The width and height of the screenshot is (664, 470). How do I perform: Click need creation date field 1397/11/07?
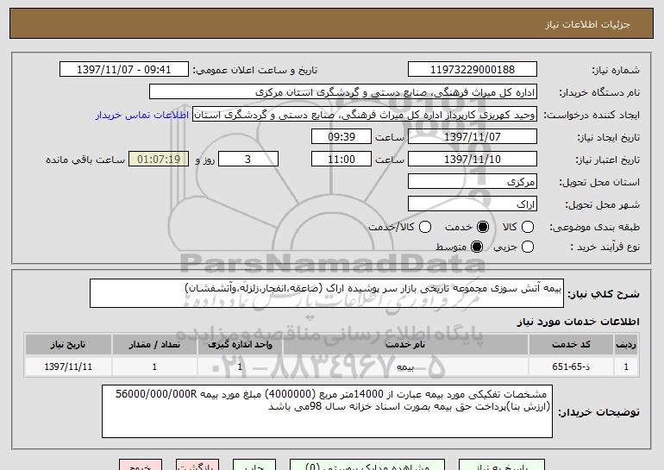pyautogui.click(x=473, y=137)
